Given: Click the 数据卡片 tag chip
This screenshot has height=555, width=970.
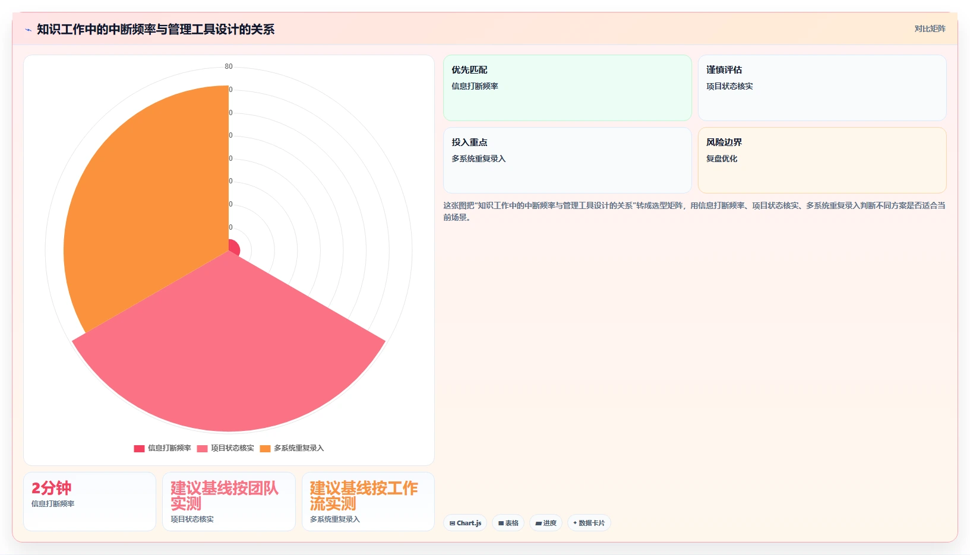Looking at the screenshot, I should (x=589, y=523).
